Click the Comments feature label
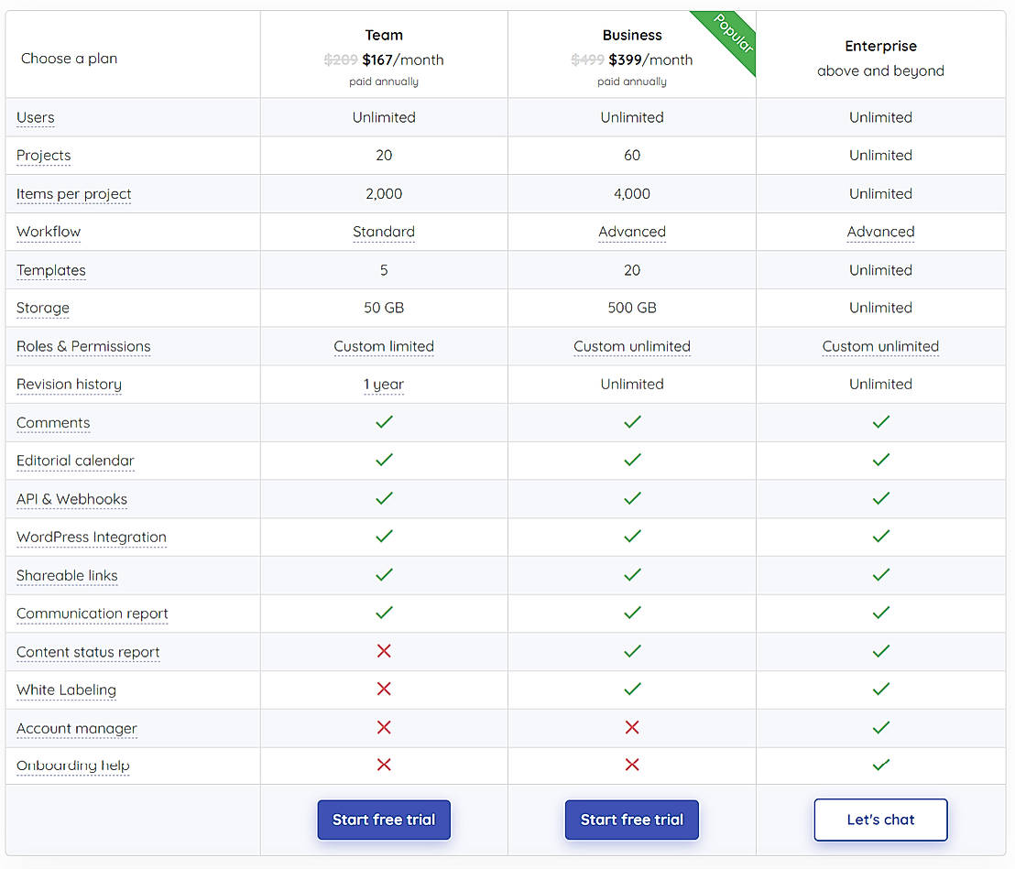1015x869 pixels. (x=53, y=422)
